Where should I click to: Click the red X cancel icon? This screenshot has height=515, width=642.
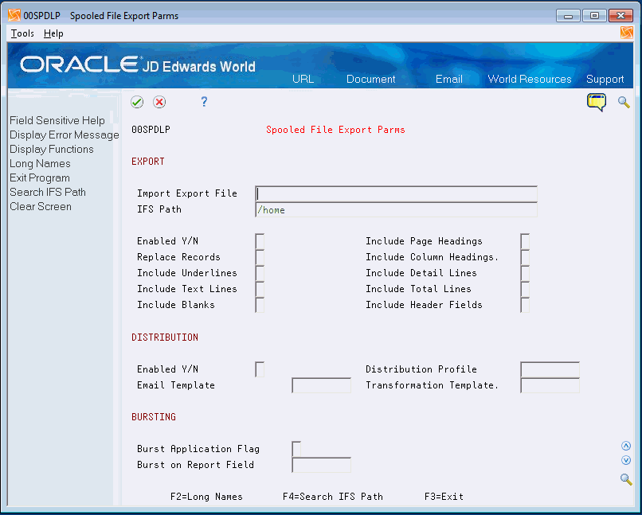(159, 102)
